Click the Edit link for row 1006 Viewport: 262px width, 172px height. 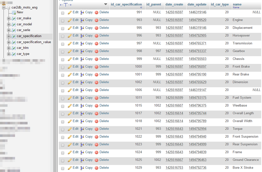click(x=75, y=90)
